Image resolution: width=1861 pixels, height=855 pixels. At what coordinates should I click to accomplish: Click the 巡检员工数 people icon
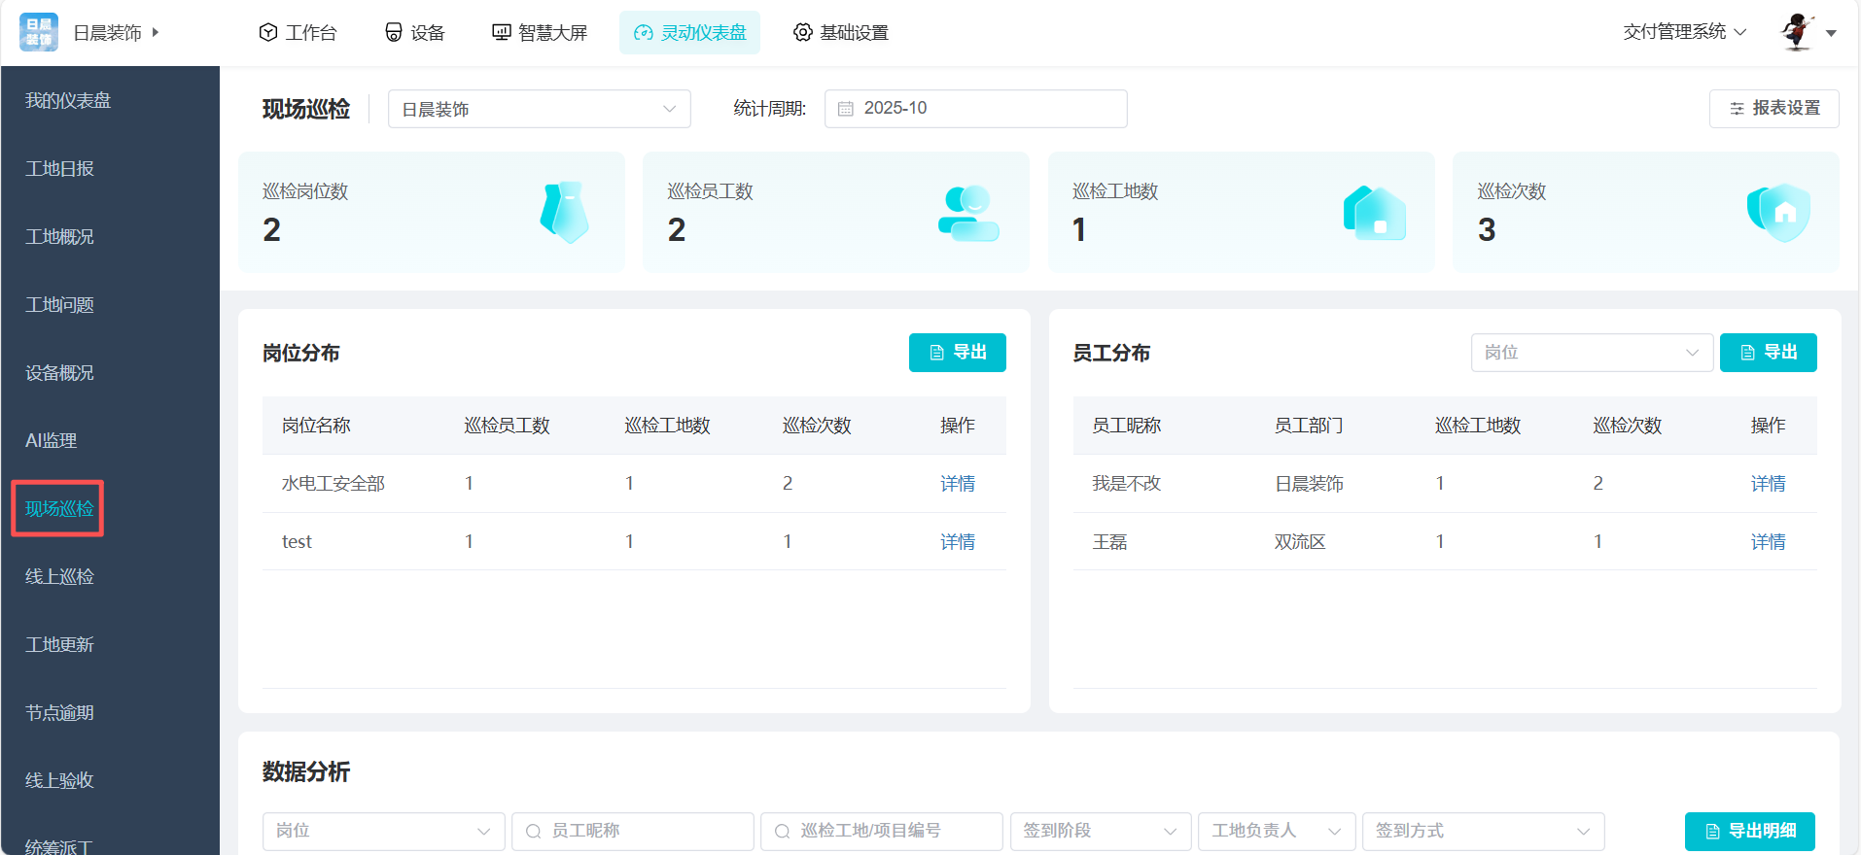click(967, 213)
